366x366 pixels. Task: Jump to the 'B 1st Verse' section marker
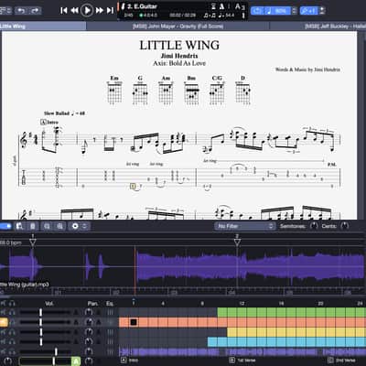coord(242,361)
